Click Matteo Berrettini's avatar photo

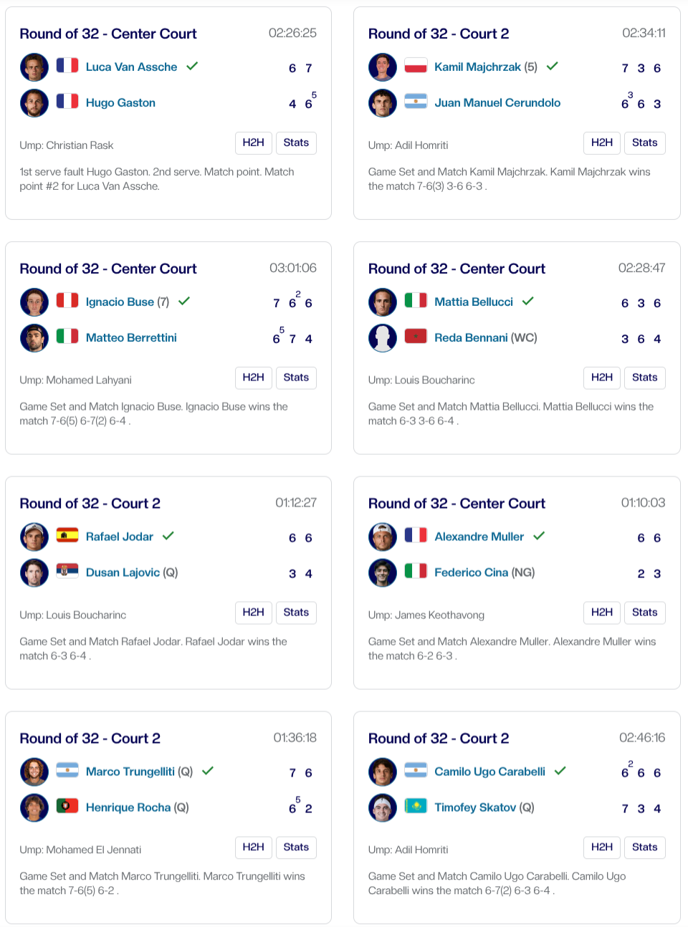[34, 338]
